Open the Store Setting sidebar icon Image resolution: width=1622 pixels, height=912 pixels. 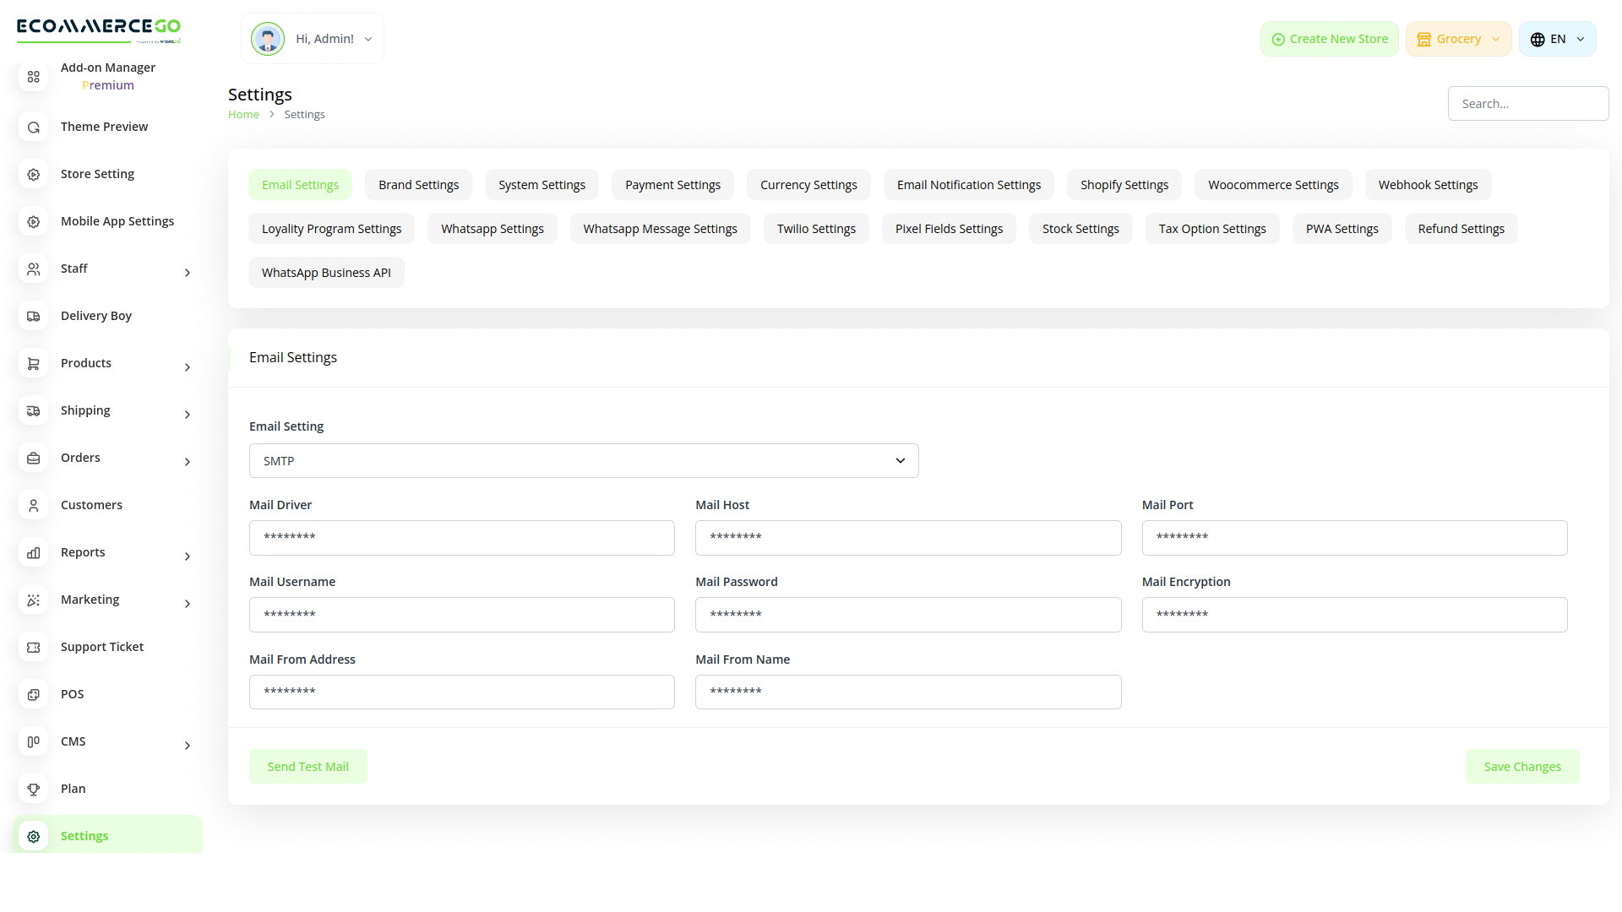[x=33, y=174]
